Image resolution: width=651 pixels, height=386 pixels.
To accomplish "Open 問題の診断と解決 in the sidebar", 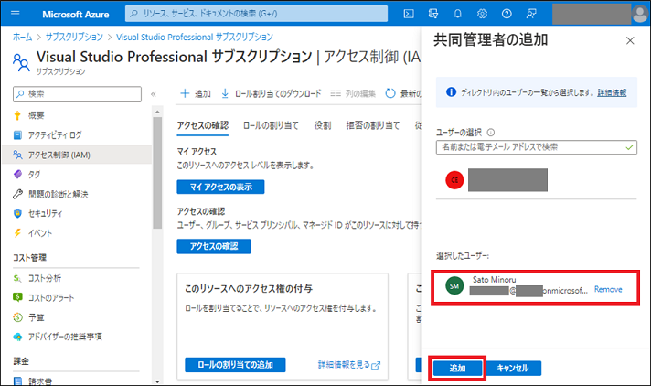I will pyautogui.click(x=59, y=194).
